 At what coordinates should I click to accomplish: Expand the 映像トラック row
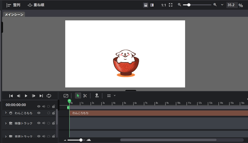[x=6, y=123]
